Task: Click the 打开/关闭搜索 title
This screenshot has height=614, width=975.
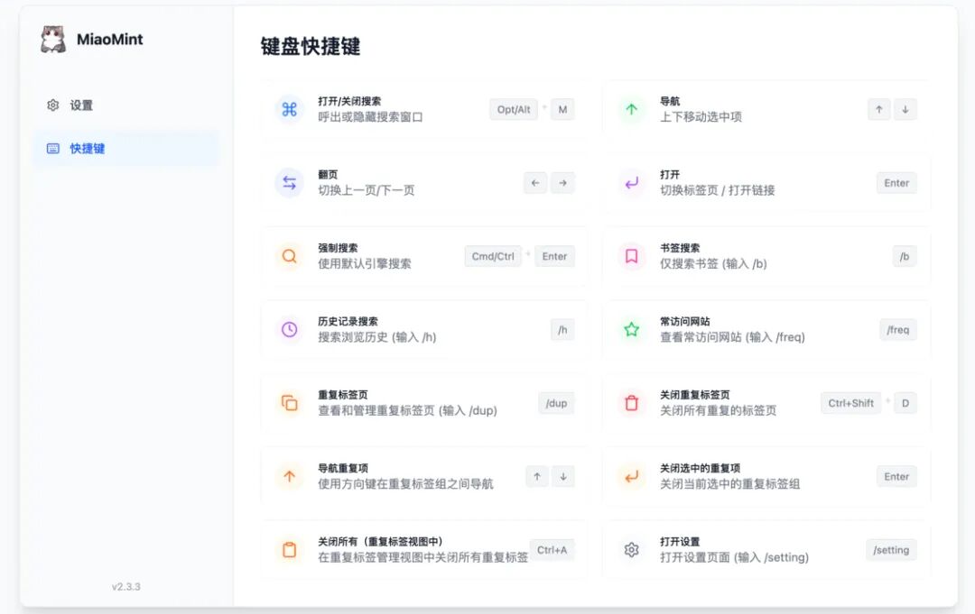Action: [x=349, y=101]
